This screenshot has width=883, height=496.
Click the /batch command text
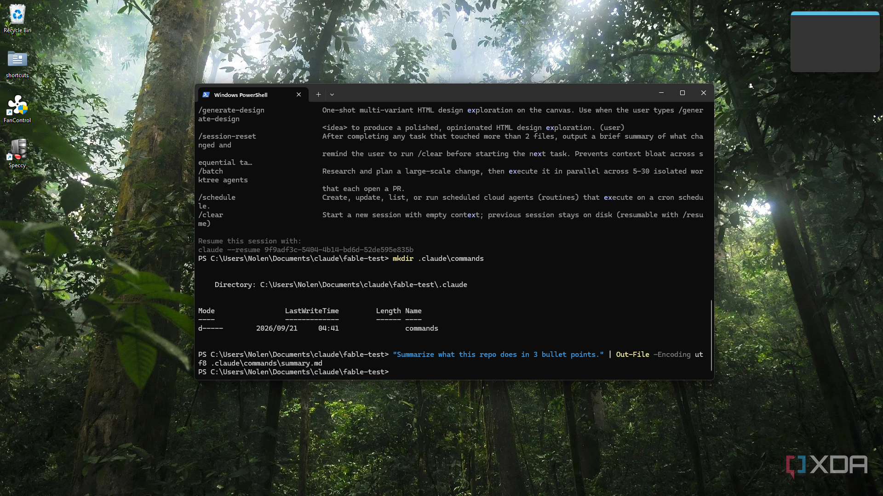pyautogui.click(x=211, y=171)
